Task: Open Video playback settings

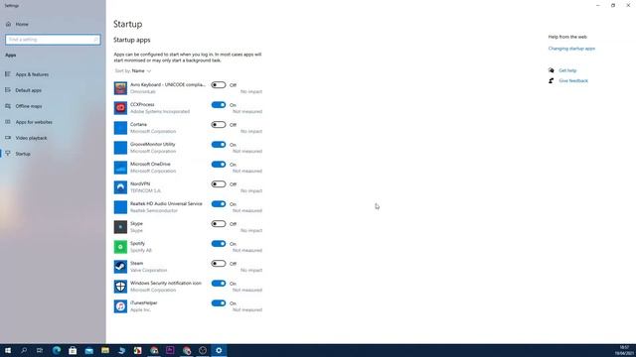Action: click(x=53, y=138)
